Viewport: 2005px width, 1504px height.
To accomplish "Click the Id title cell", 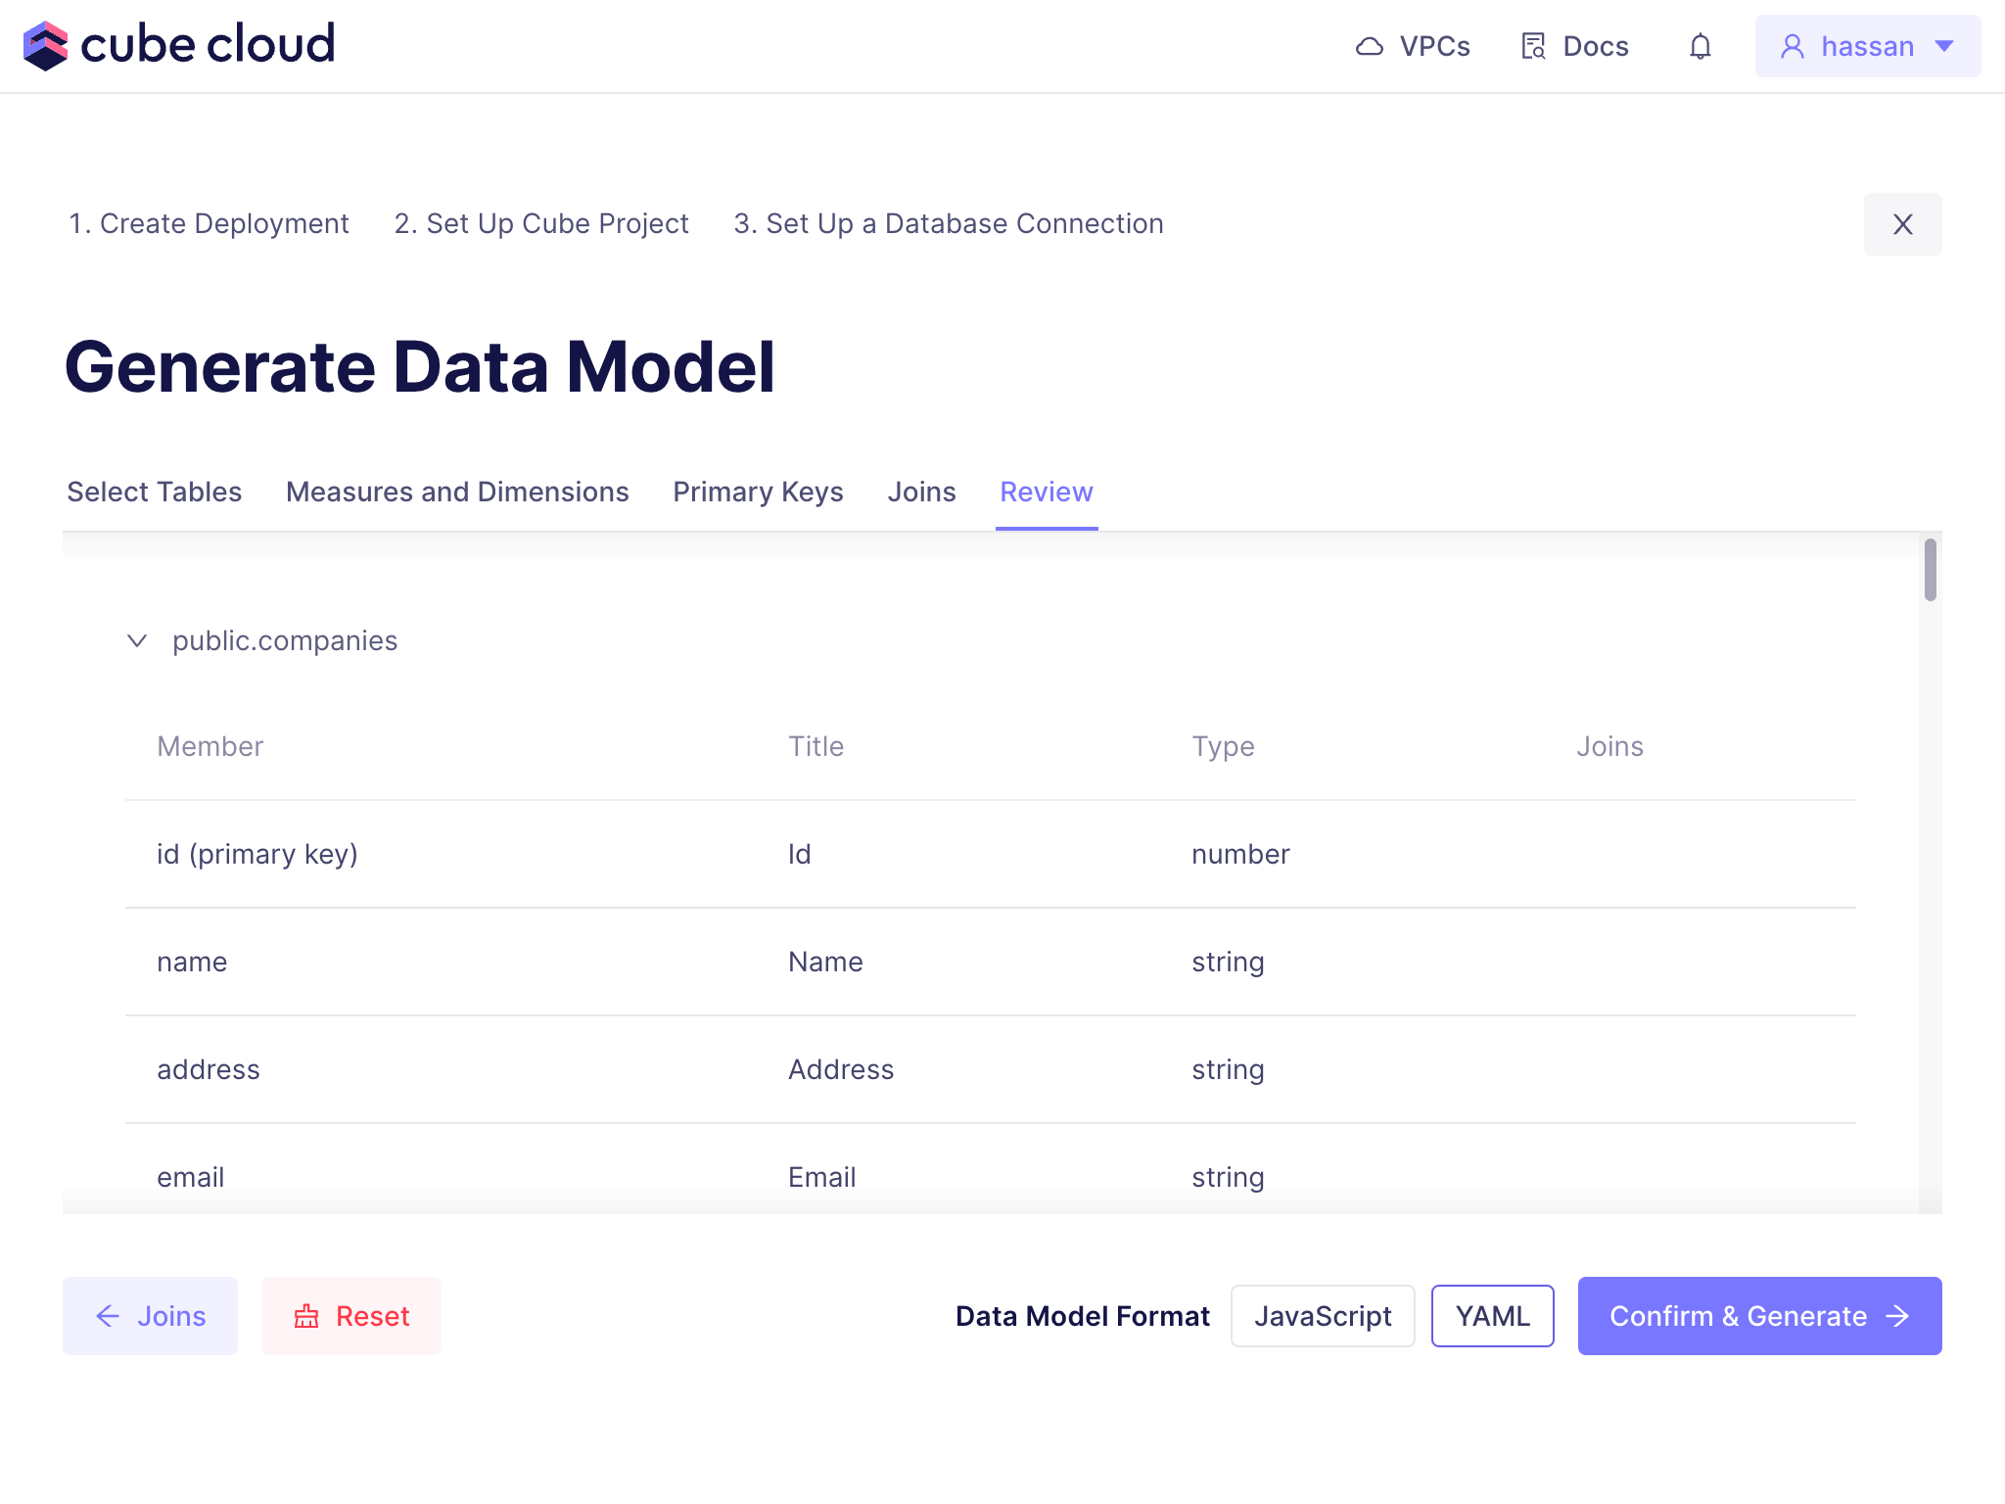I will (799, 854).
